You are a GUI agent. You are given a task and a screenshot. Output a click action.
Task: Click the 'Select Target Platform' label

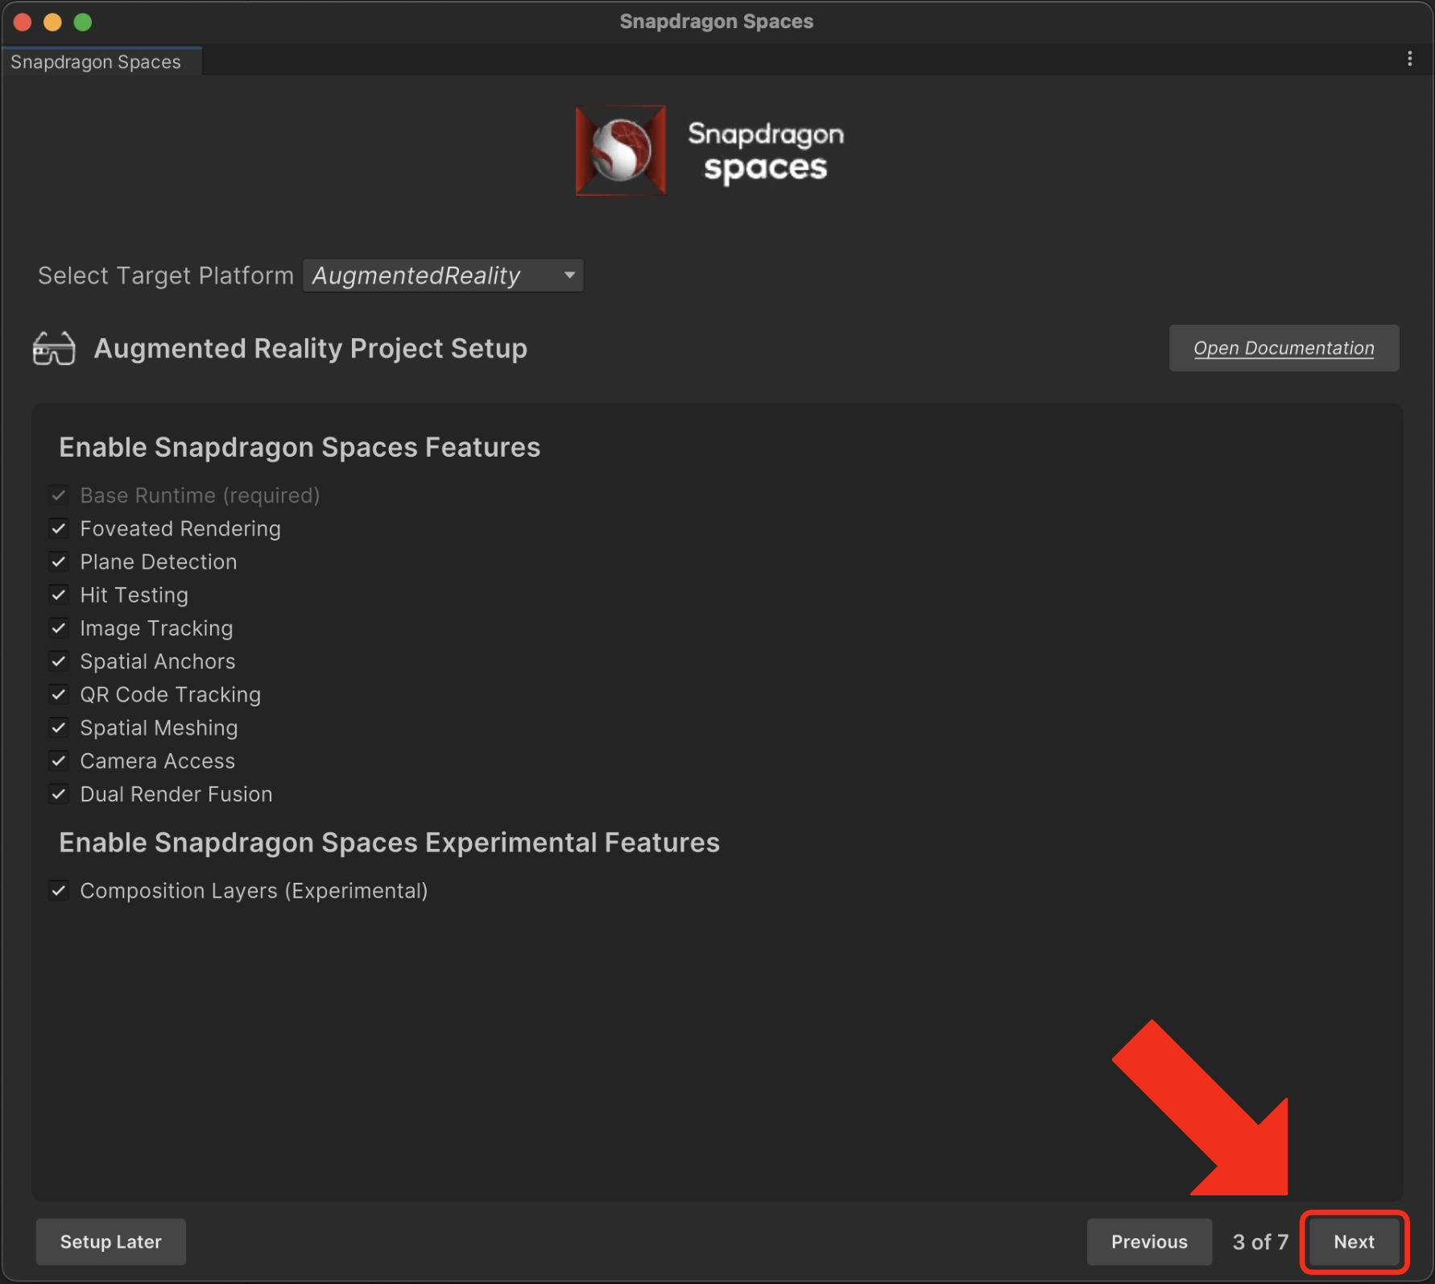point(166,275)
